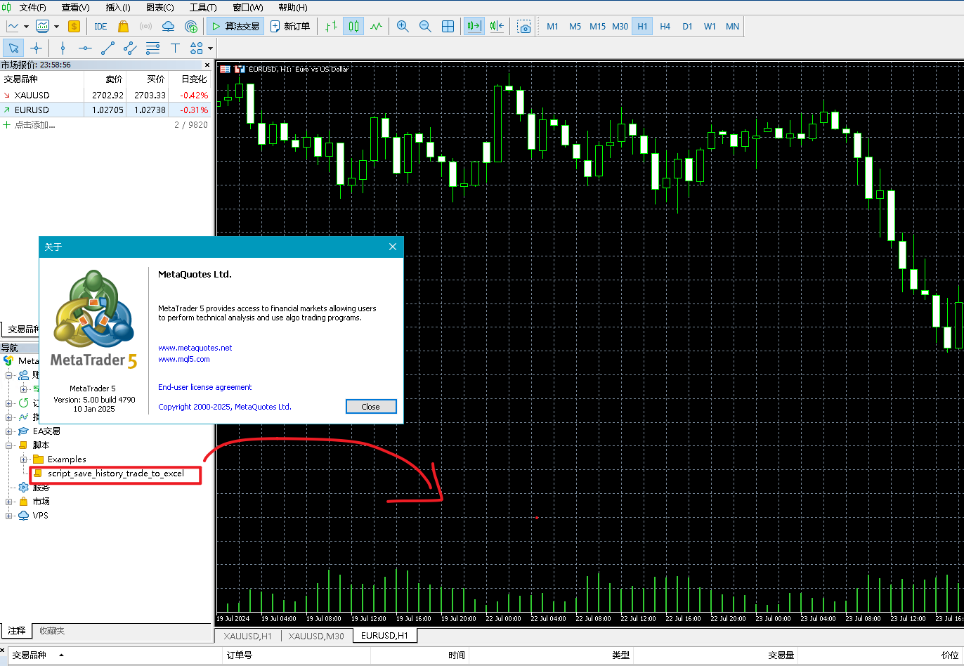964x666 pixels.
Task: Switch to the XAUUSD,H1 chart tab
Action: (x=247, y=636)
